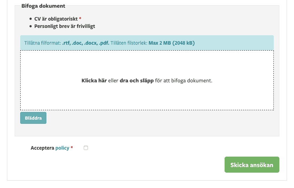The width and height of the screenshot is (294, 188).
Task: Click the 'Acceptera' label text
Action: point(43,148)
